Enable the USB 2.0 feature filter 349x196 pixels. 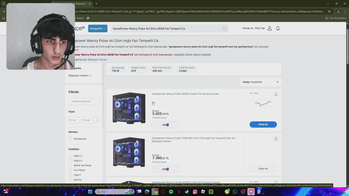pyautogui.click(x=70, y=156)
